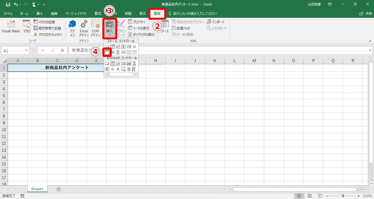Collapse the ribbon with the caret arrow

[x=370, y=41]
